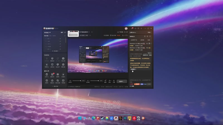Open the quick-start help link in status bar
The image size is (223, 125).
point(74,87)
